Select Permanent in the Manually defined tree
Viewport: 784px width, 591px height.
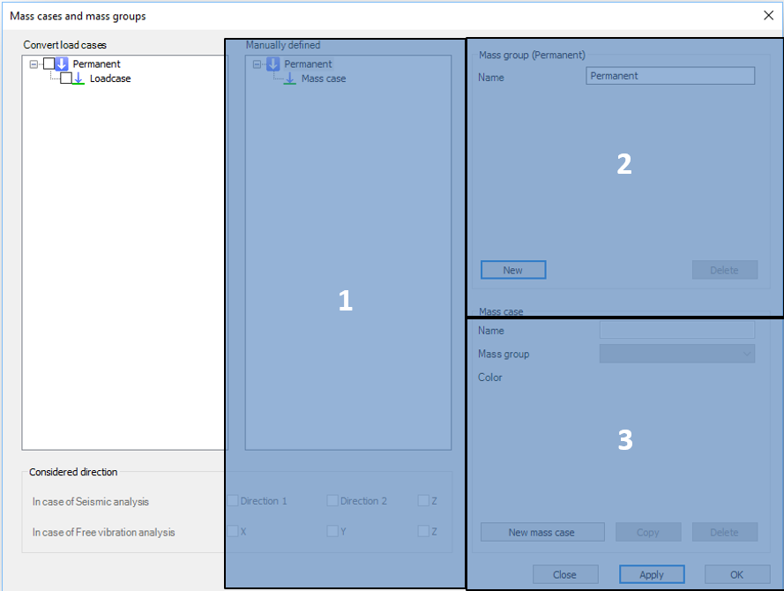308,64
